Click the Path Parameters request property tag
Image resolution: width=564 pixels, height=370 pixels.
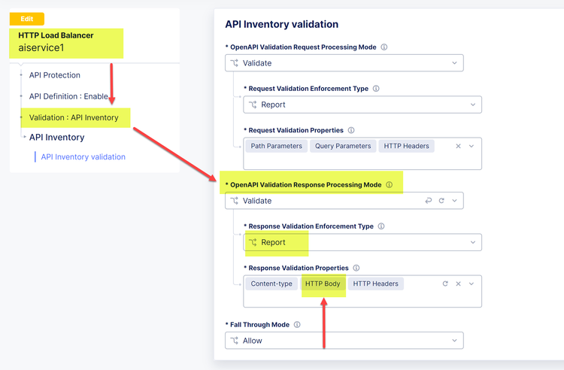tap(277, 146)
